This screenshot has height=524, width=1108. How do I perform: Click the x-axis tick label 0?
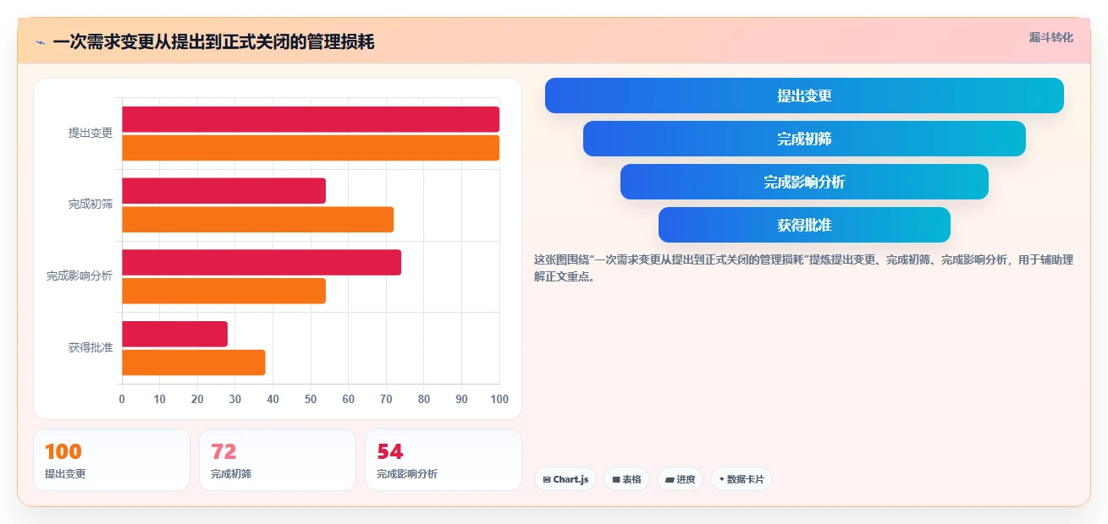point(122,399)
